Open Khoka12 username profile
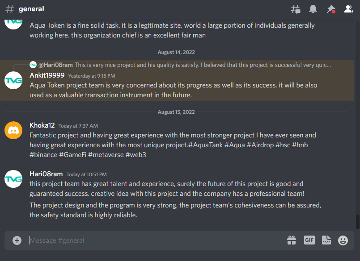Viewport: 360px width, 261px height. point(42,125)
